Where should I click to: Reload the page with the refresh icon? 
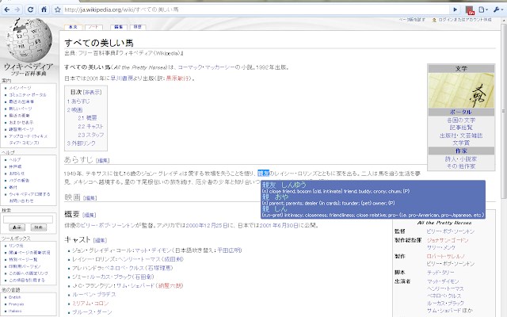[x=31, y=10]
